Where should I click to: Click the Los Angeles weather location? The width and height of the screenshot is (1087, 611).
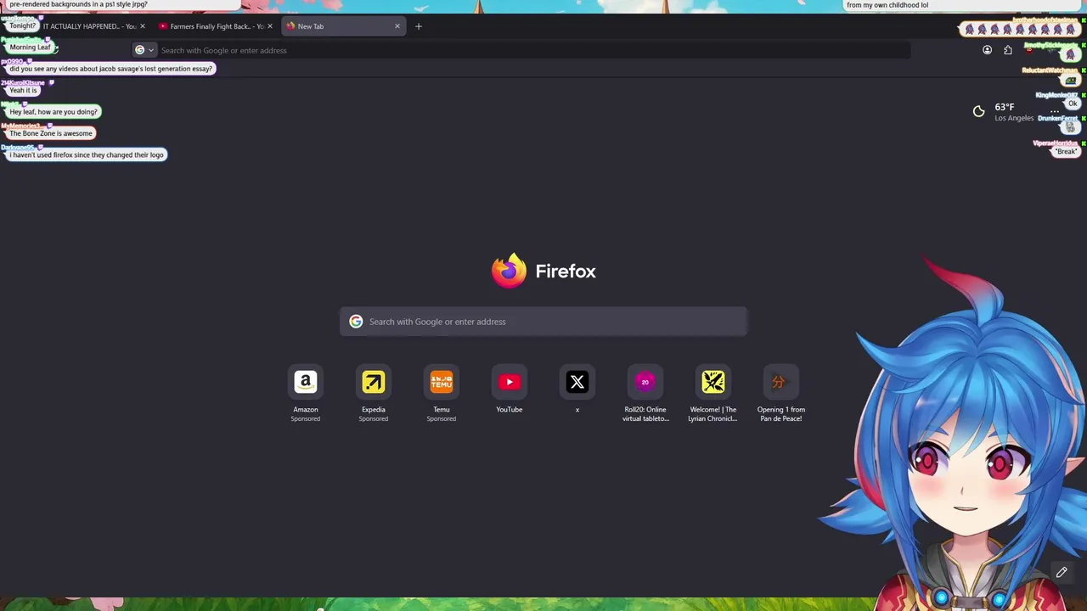click(1014, 118)
